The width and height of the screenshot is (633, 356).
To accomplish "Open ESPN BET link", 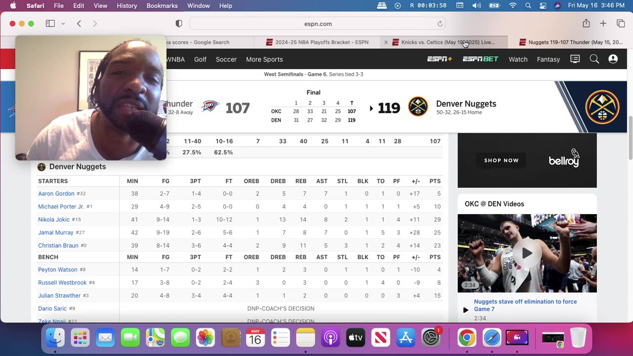I will coord(480,59).
